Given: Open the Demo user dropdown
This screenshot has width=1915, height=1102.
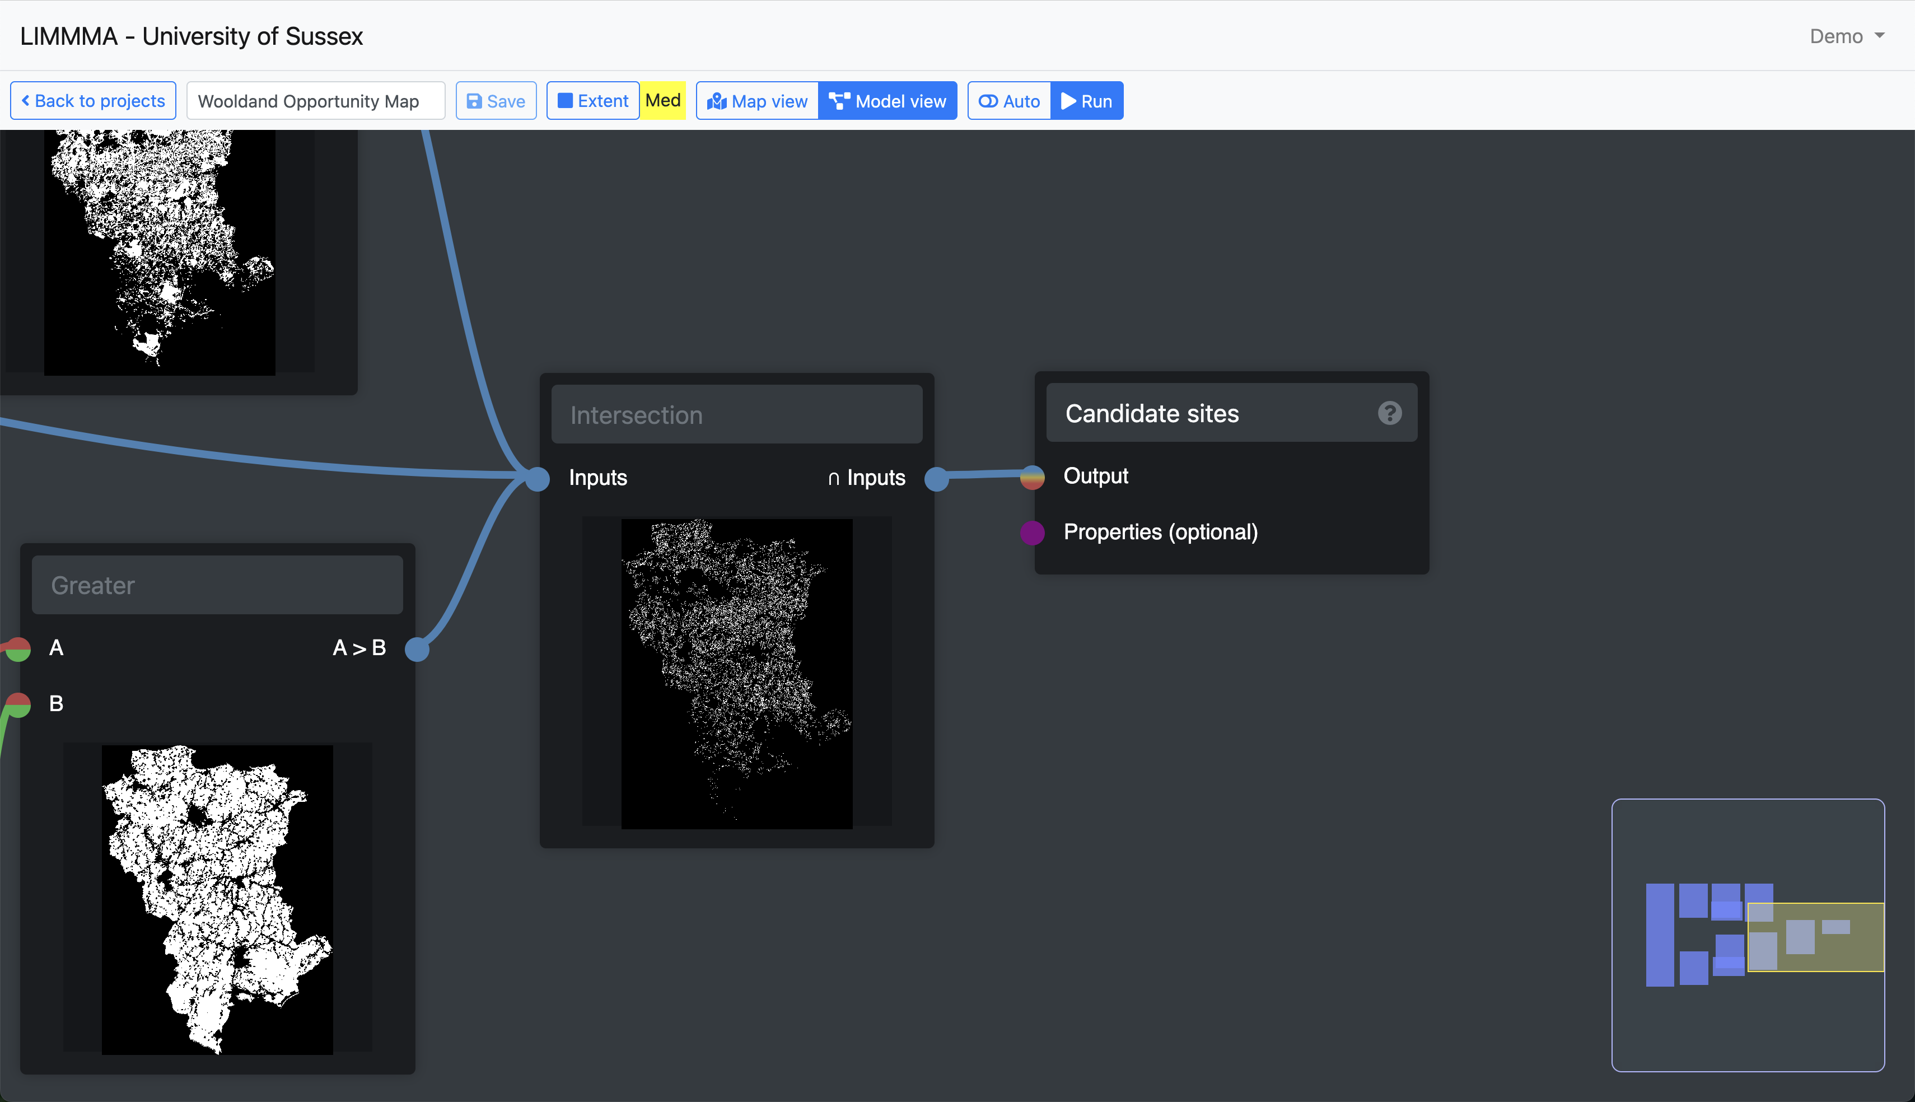Looking at the screenshot, I should point(1846,36).
